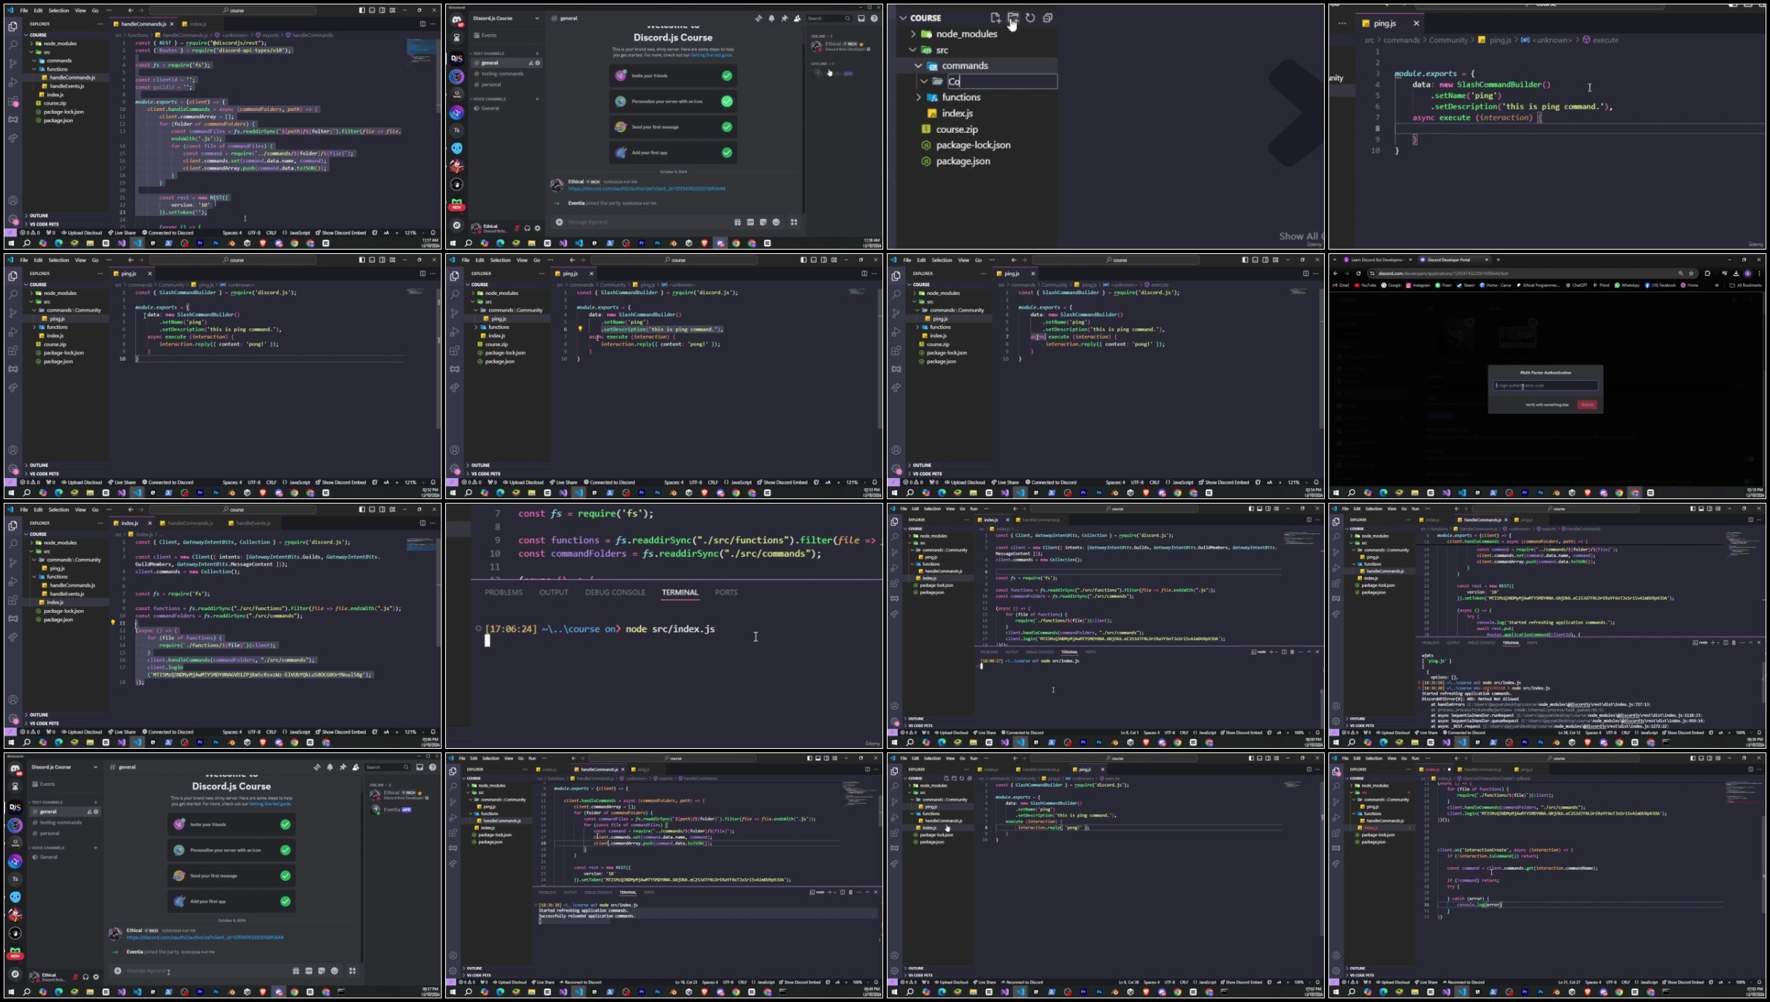Click Community breadcrumb in the enlarged ping.js frame
Viewport: 1770px width, 1002px height.
pyautogui.click(x=1447, y=40)
